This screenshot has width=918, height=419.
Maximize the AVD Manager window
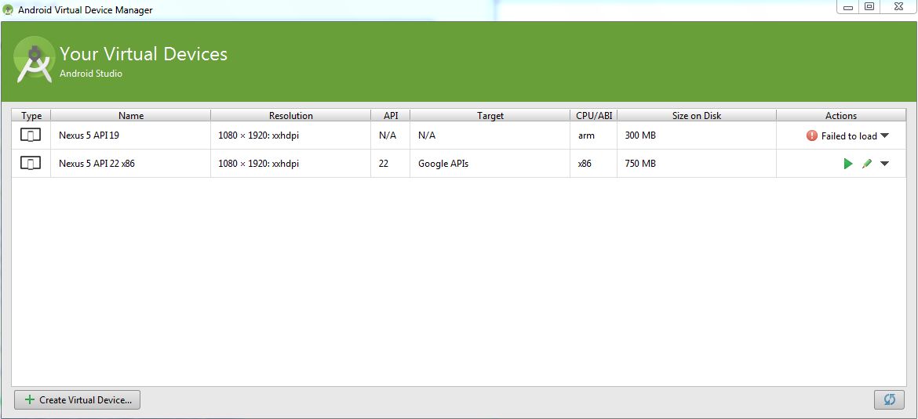(x=869, y=7)
